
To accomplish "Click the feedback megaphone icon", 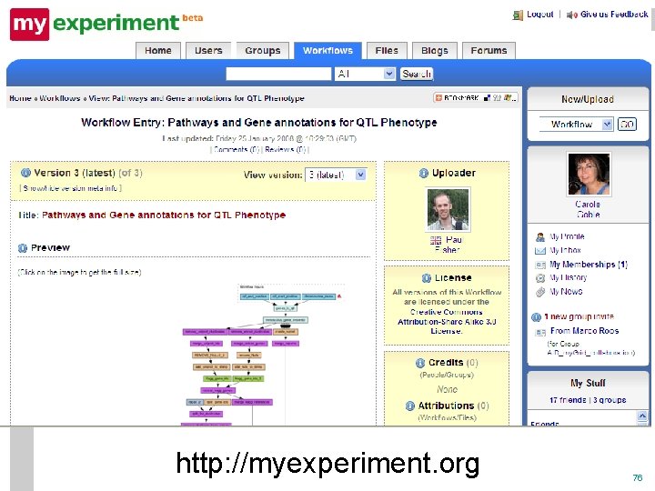I will pyautogui.click(x=571, y=15).
